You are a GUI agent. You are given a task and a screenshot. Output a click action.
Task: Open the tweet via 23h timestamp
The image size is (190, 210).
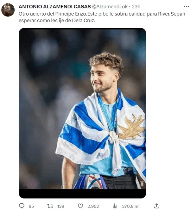click(136, 7)
